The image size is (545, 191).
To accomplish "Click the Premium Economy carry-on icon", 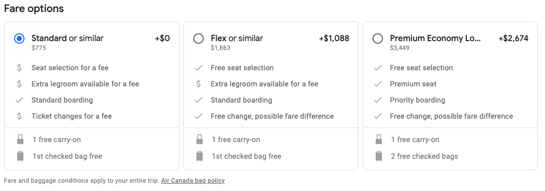I will 379,139.
